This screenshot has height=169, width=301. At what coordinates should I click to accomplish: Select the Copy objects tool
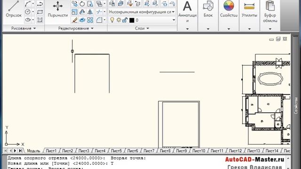pyautogui.click(x=74, y=4)
